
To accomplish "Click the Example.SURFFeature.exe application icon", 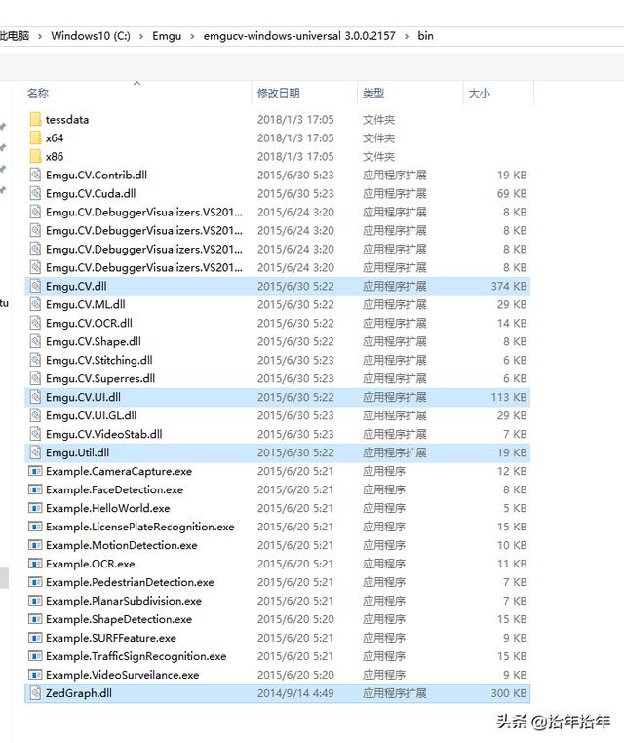I will 35,638.
